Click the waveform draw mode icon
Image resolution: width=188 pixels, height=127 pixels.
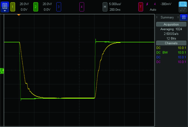click(183, 10)
